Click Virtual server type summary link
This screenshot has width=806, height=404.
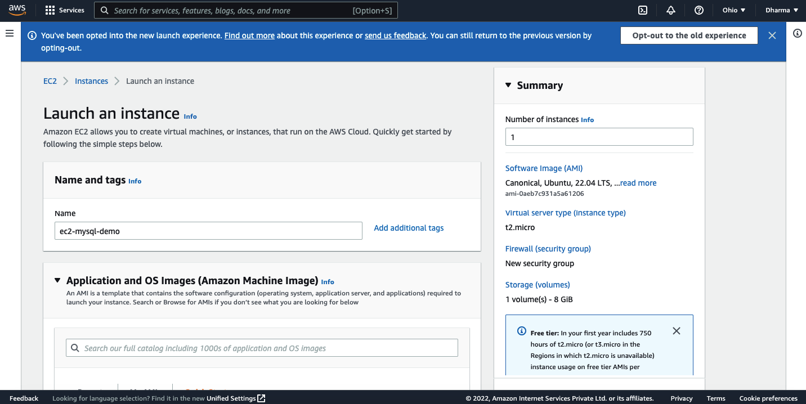point(566,213)
